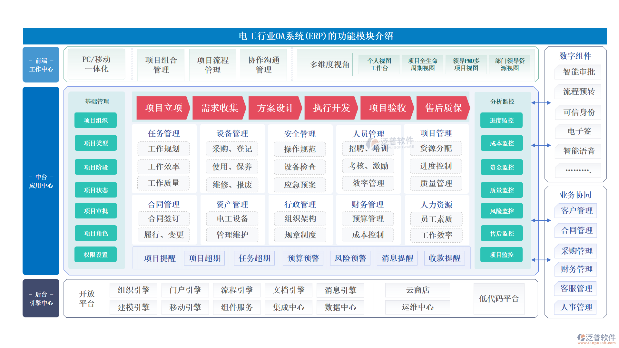Select the 智能审批 component
The image size is (619, 348).
pos(577,72)
